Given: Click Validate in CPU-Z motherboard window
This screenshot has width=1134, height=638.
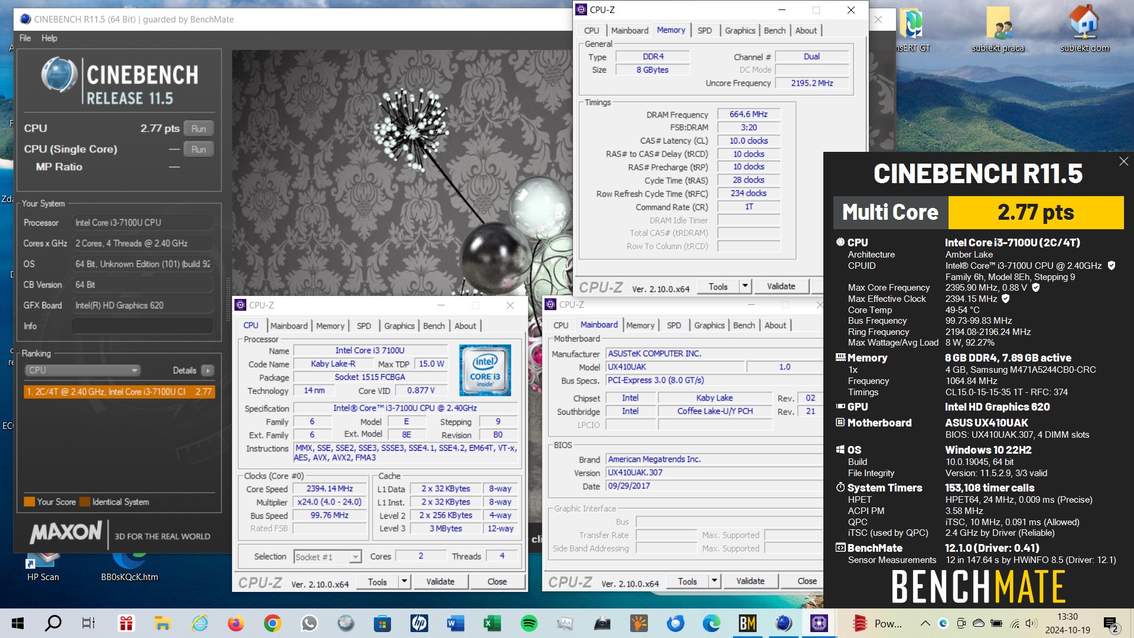Looking at the screenshot, I should [x=750, y=581].
